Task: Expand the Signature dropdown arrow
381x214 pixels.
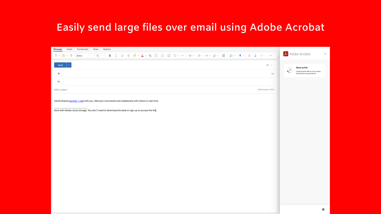Action: pyautogui.click(x=218, y=56)
